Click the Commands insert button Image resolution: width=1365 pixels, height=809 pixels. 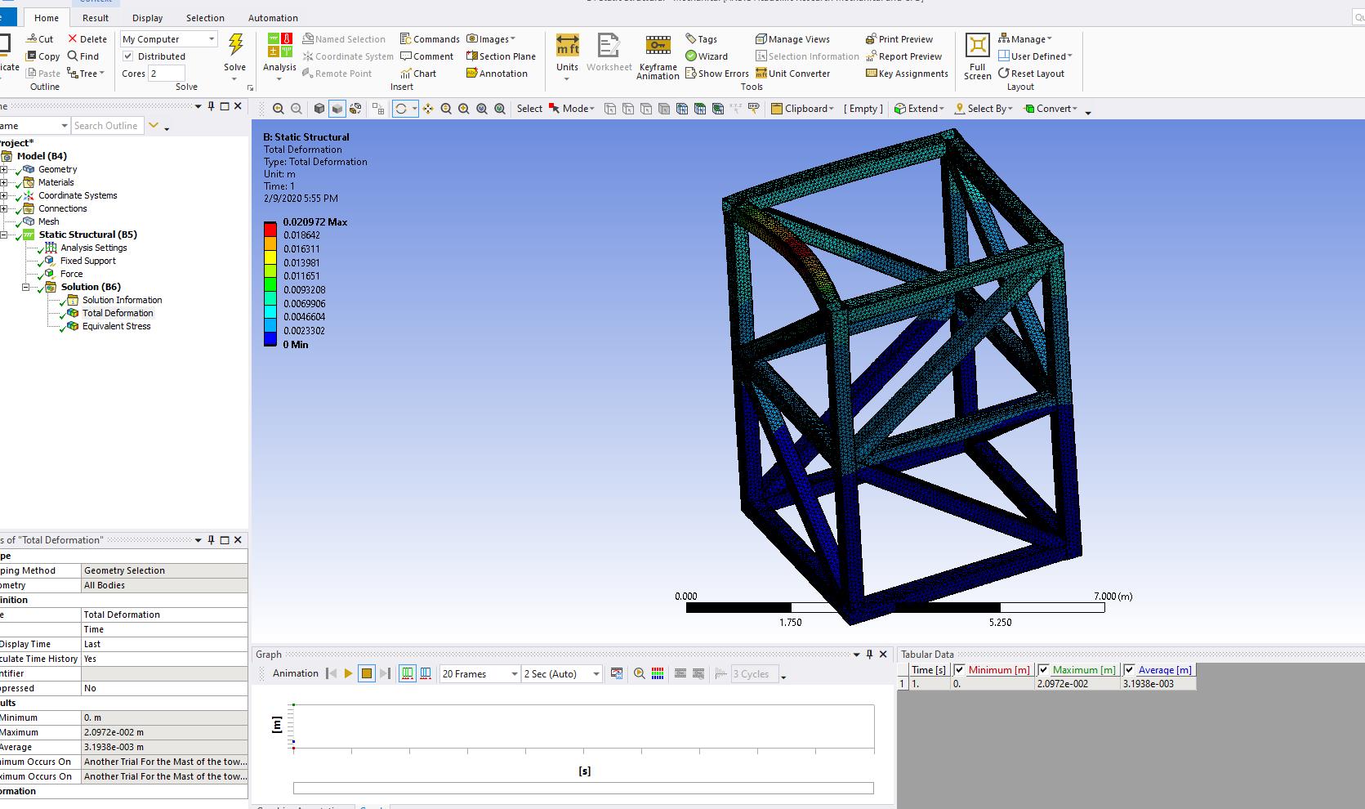point(430,39)
